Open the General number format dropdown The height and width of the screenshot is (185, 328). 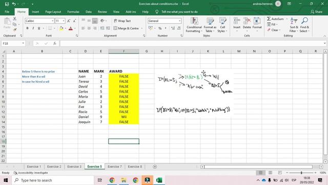pyautogui.click(x=180, y=21)
